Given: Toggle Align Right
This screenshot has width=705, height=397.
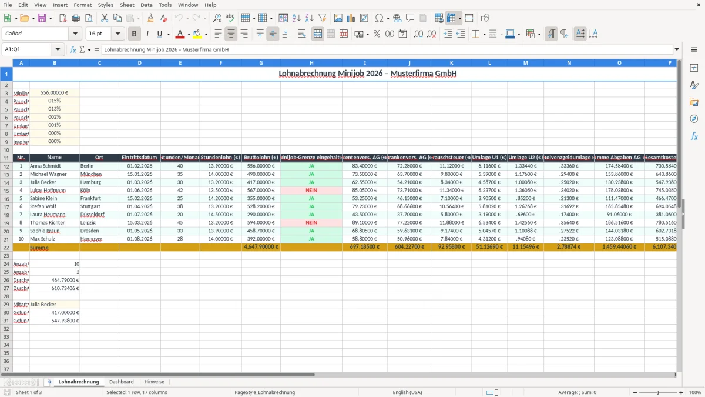Looking at the screenshot, I should click(244, 34).
